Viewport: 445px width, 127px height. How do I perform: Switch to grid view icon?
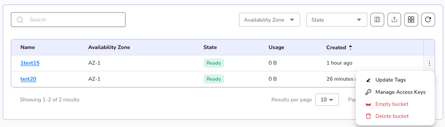click(411, 20)
